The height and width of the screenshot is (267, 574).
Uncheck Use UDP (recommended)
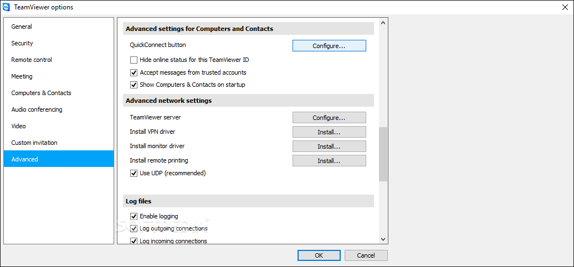pyautogui.click(x=134, y=173)
